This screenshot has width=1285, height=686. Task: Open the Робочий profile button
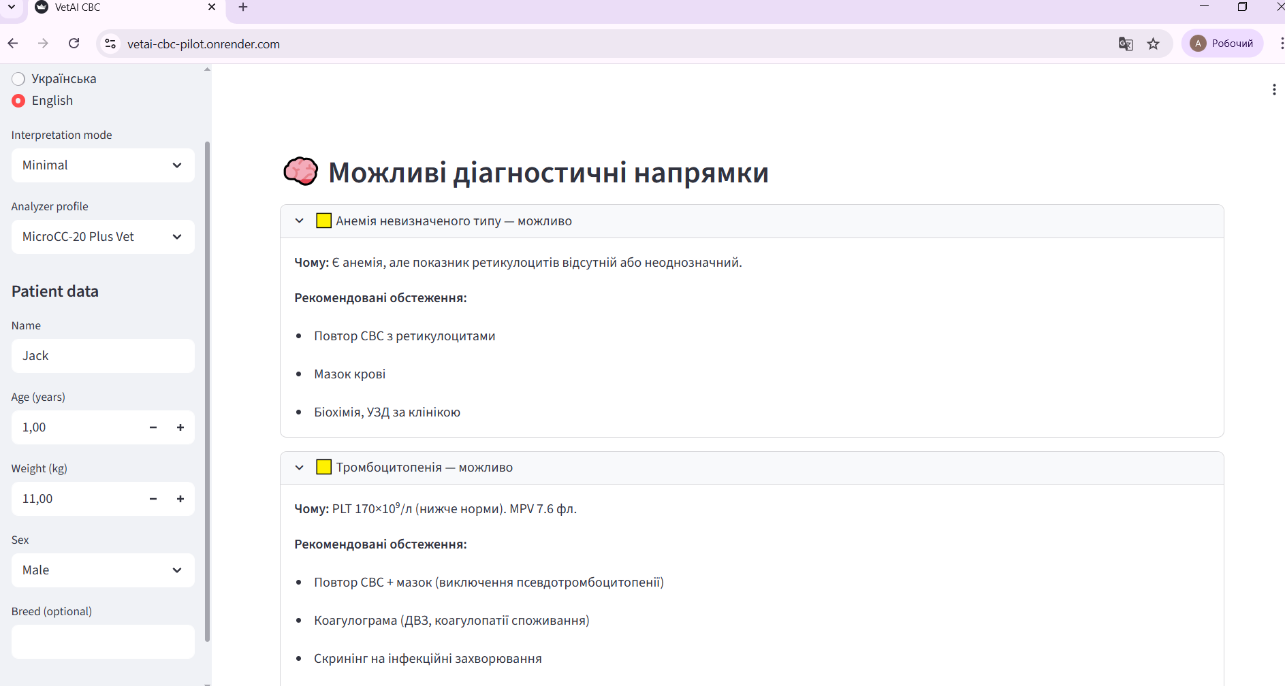(x=1222, y=44)
